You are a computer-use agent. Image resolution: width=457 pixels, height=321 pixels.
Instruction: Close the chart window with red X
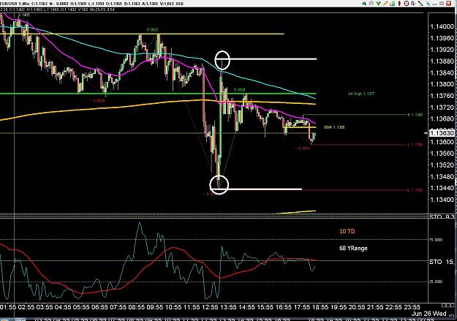pyautogui.click(x=448, y=4)
